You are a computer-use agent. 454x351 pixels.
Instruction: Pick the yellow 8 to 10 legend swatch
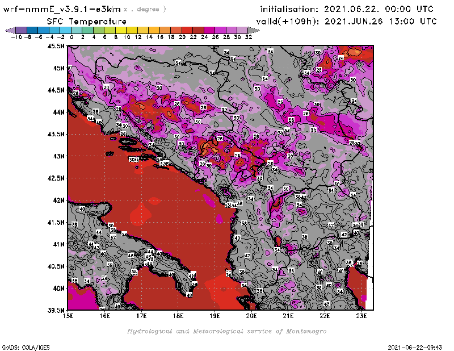point(121,30)
